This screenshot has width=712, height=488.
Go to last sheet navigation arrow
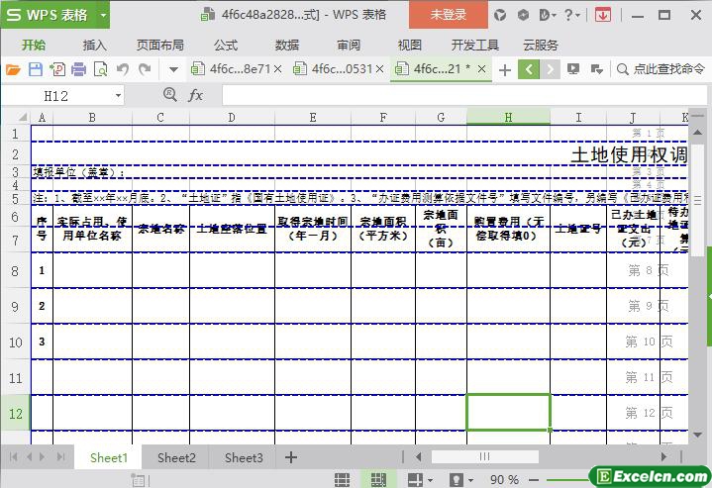click(60, 456)
